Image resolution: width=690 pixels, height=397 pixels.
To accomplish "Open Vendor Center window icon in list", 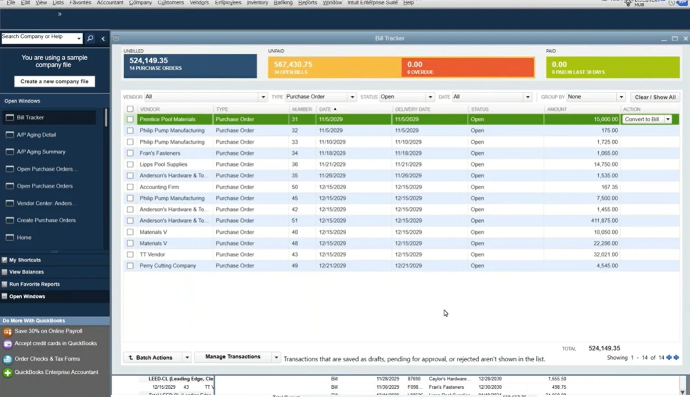I will [x=9, y=203].
